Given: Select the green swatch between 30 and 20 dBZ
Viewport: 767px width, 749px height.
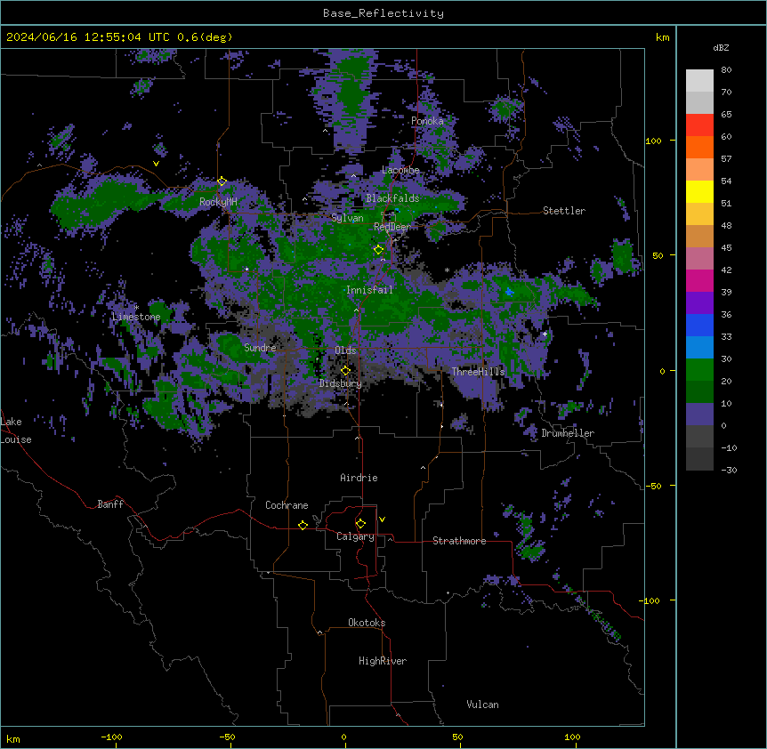Looking at the screenshot, I should click(699, 370).
